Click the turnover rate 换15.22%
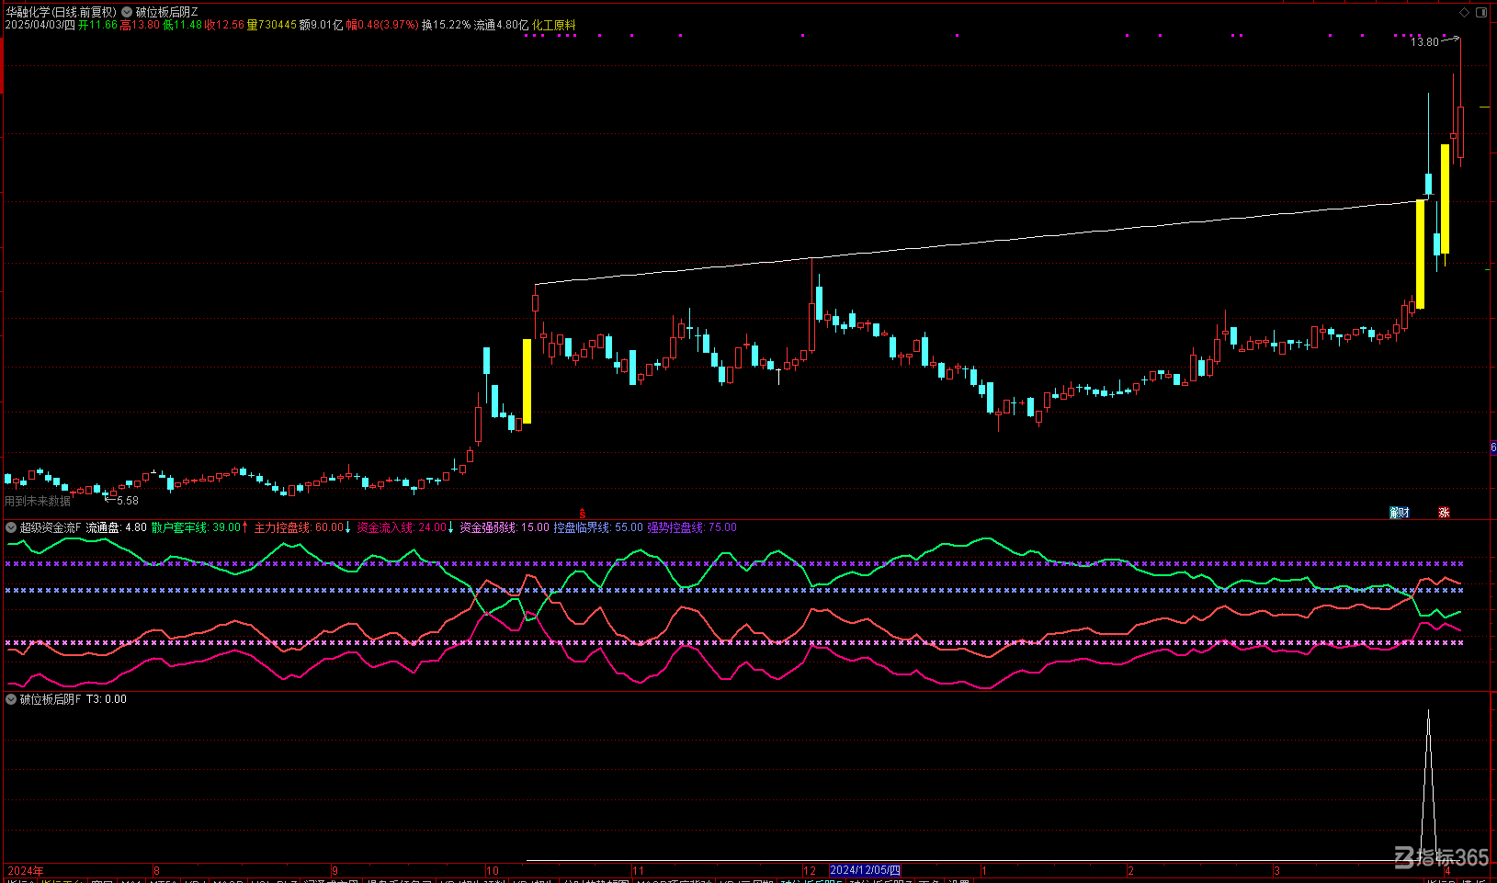The image size is (1497, 883). click(446, 25)
